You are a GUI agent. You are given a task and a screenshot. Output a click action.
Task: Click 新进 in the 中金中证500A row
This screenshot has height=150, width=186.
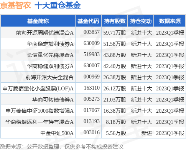click(147, 133)
